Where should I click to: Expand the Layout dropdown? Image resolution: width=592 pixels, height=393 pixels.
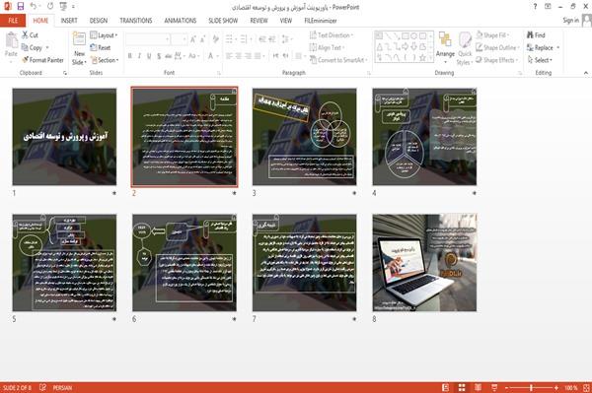[104, 35]
